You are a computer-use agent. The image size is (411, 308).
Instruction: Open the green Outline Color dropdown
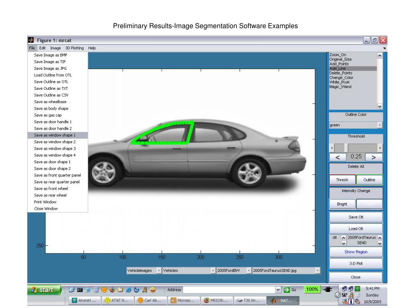pyautogui.click(x=356, y=125)
